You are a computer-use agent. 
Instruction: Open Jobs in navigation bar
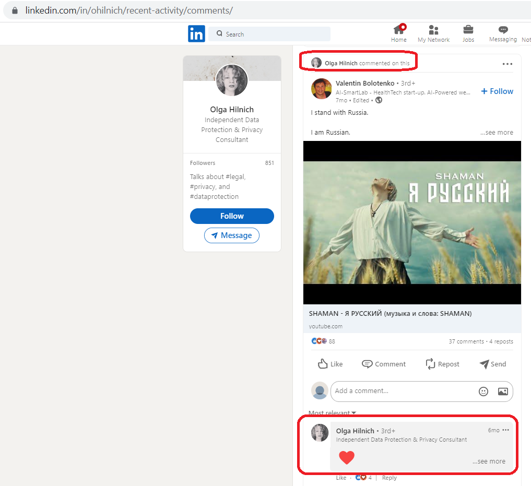468,33
